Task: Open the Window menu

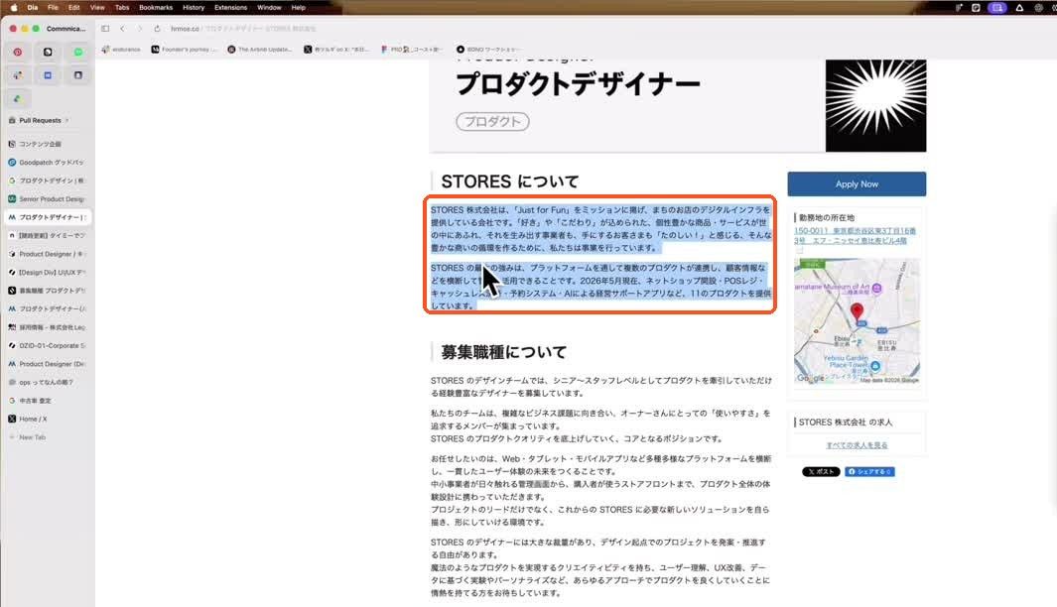Action: click(x=269, y=7)
